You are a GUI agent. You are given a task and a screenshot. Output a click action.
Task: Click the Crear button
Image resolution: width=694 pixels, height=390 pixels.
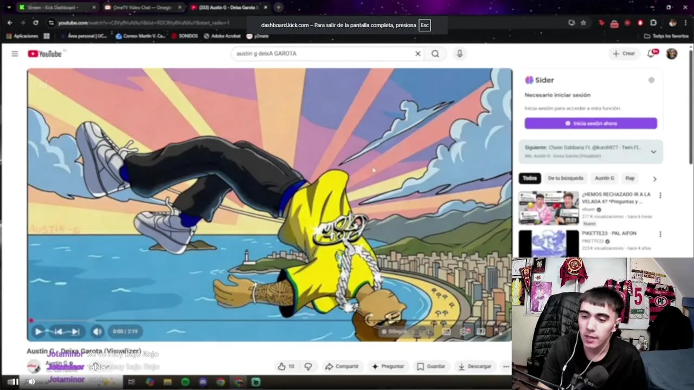click(x=624, y=54)
